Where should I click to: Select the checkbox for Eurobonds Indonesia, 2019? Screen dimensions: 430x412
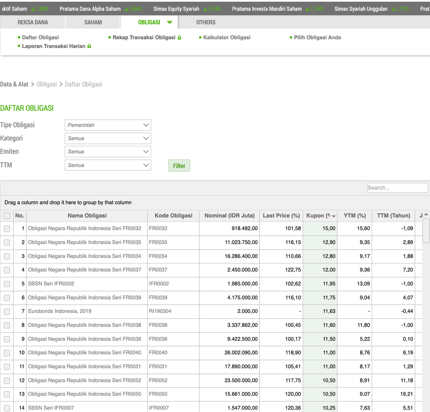click(7, 311)
